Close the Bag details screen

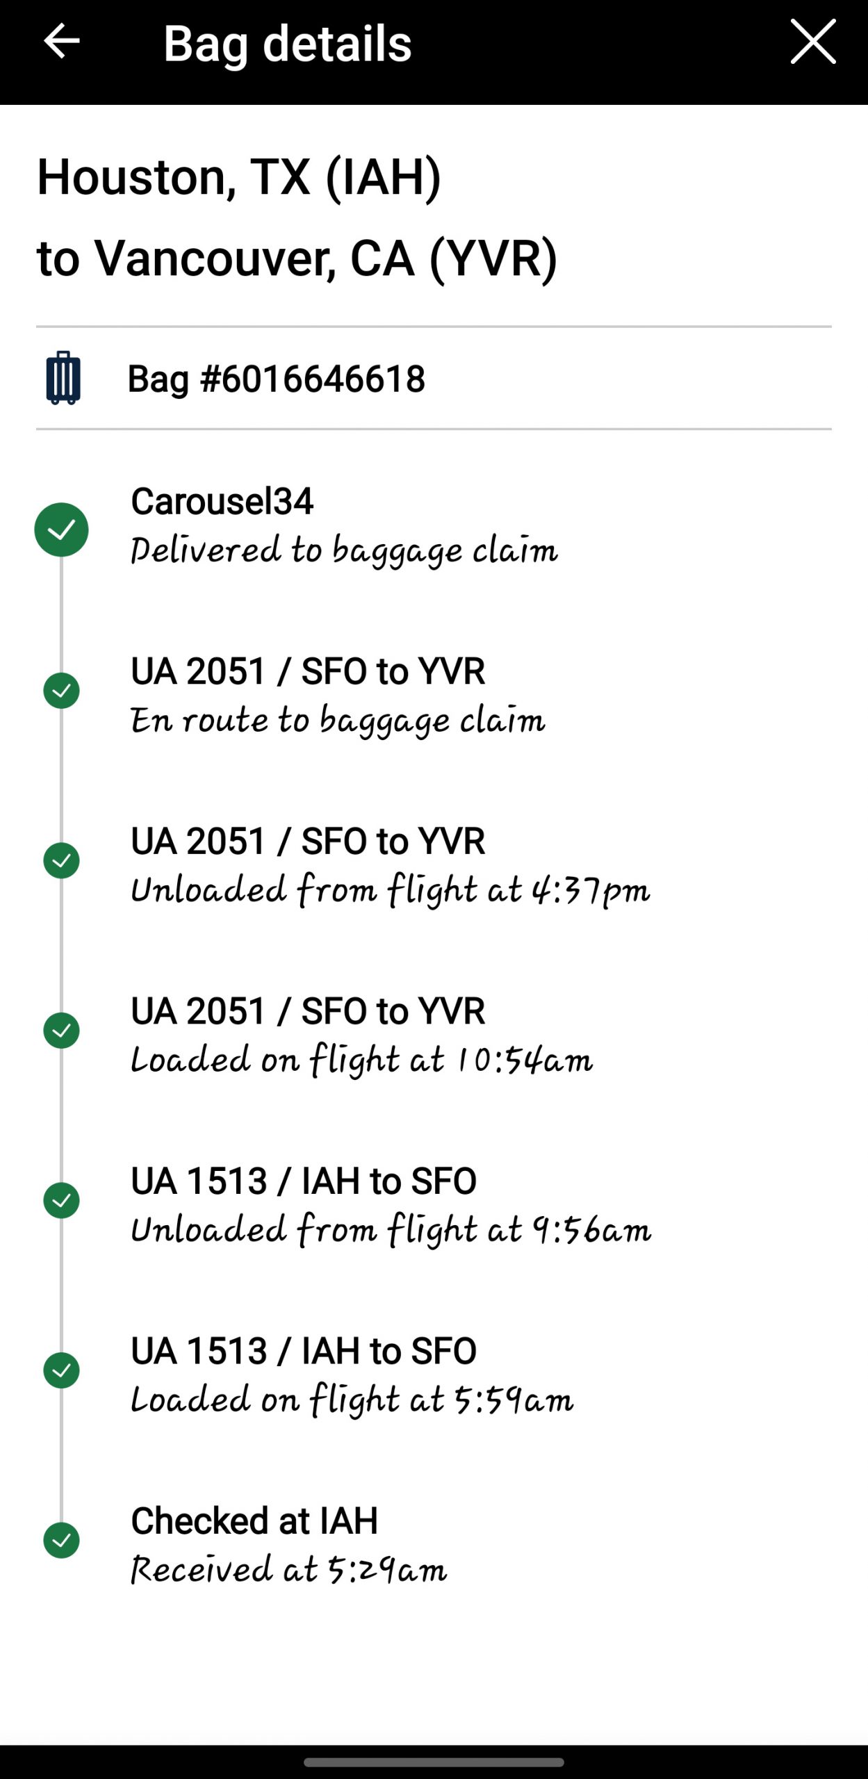point(812,42)
